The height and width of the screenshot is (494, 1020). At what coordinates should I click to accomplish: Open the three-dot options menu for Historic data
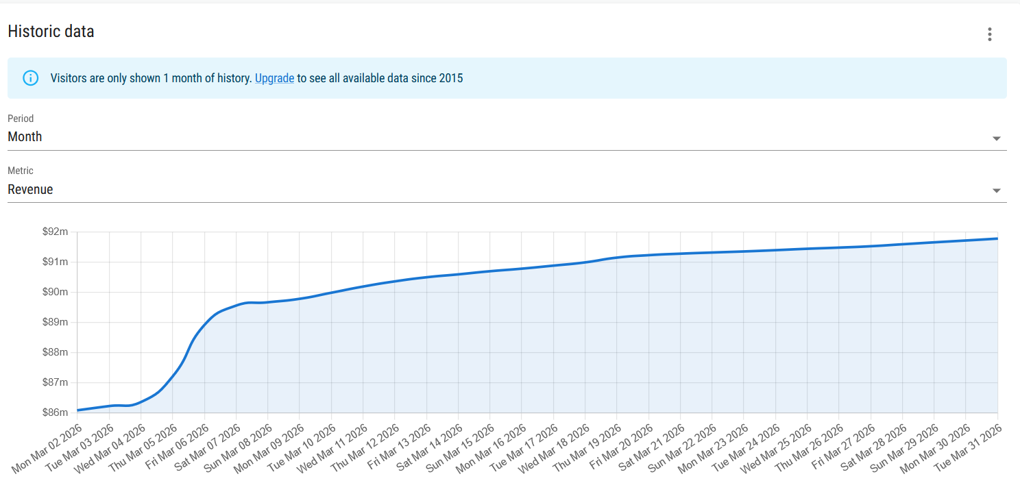click(989, 34)
